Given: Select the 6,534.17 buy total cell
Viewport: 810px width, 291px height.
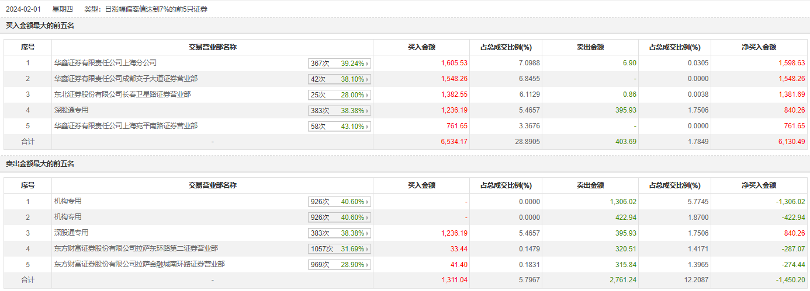Looking at the screenshot, I should pos(454,142).
